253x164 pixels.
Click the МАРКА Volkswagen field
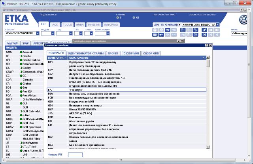[239, 34]
